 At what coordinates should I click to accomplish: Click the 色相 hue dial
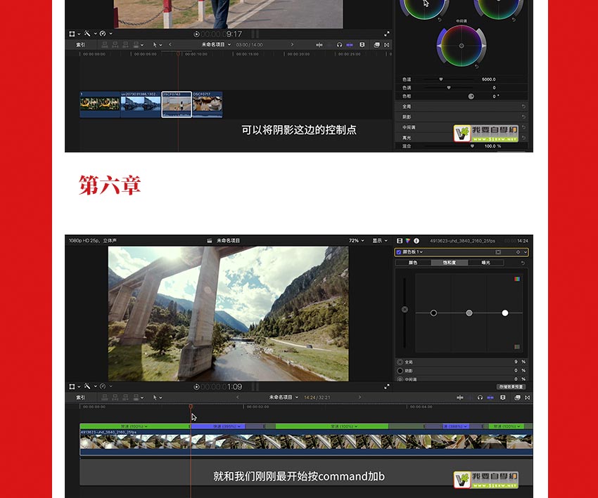click(x=471, y=96)
